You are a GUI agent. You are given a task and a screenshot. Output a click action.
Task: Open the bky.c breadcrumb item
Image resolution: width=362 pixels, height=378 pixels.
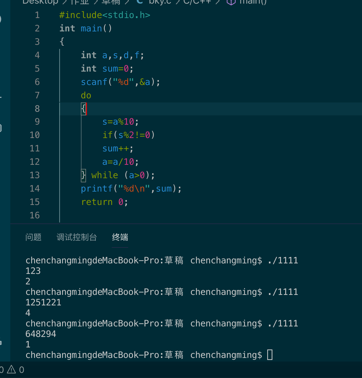pos(160,2)
